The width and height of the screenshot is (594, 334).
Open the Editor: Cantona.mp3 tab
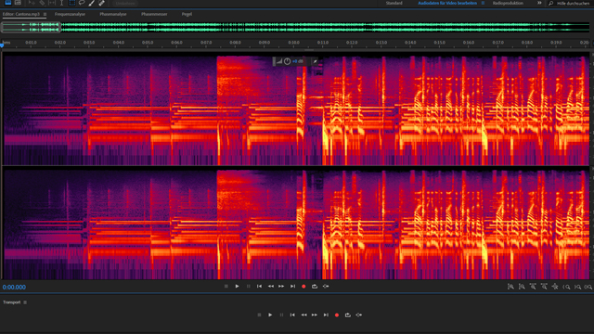click(20, 14)
